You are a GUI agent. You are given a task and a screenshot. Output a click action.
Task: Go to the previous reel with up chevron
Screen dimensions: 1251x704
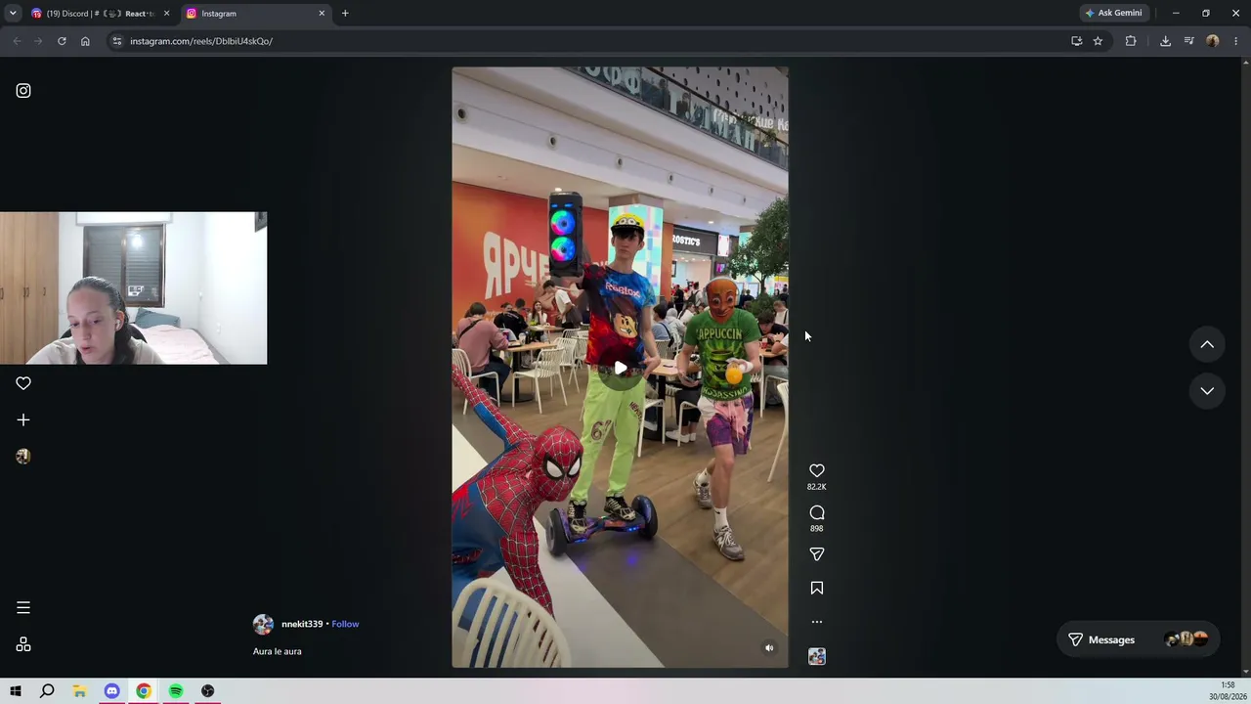click(x=1207, y=344)
